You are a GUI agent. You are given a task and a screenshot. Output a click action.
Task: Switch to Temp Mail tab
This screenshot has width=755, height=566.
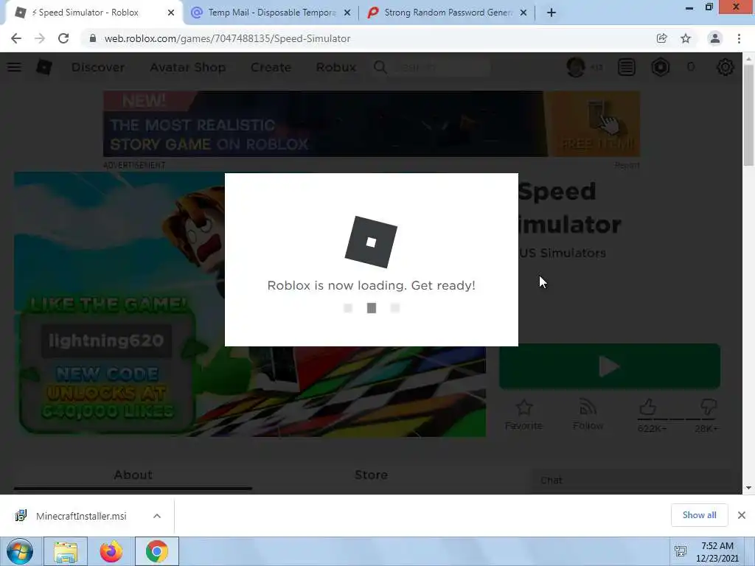[x=271, y=13]
